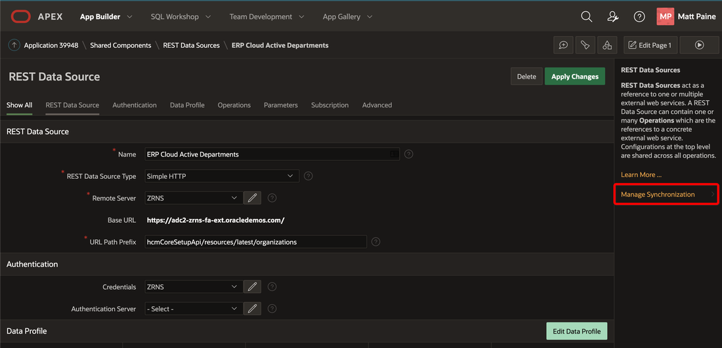Click into the URL Path Prefix field
This screenshot has height=348, width=722.
(x=255, y=241)
